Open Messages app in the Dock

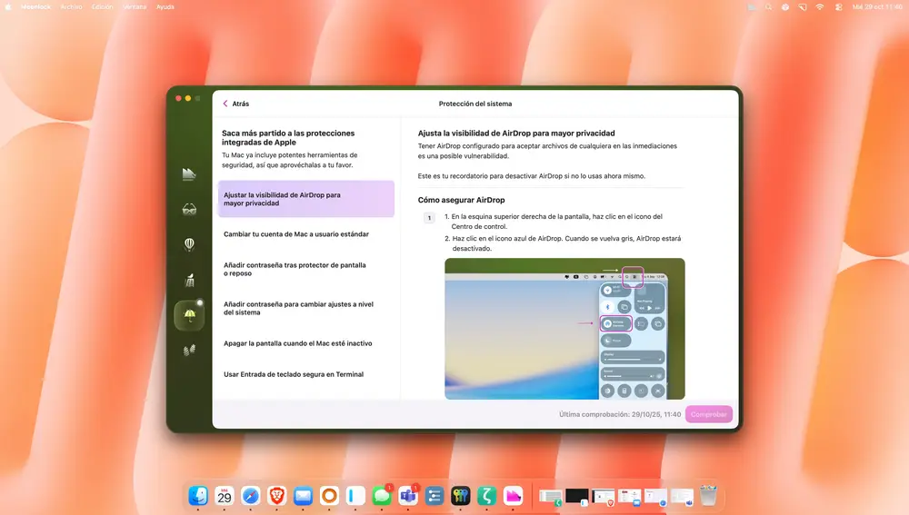coord(382,496)
